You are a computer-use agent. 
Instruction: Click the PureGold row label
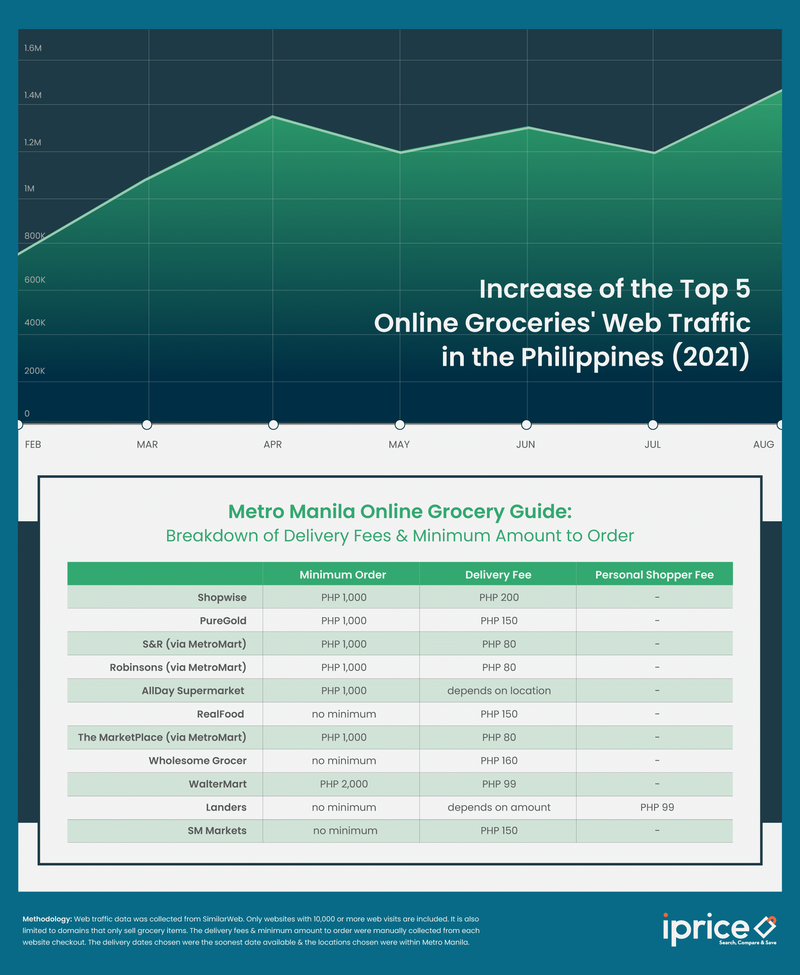click(x=223, y=621)
